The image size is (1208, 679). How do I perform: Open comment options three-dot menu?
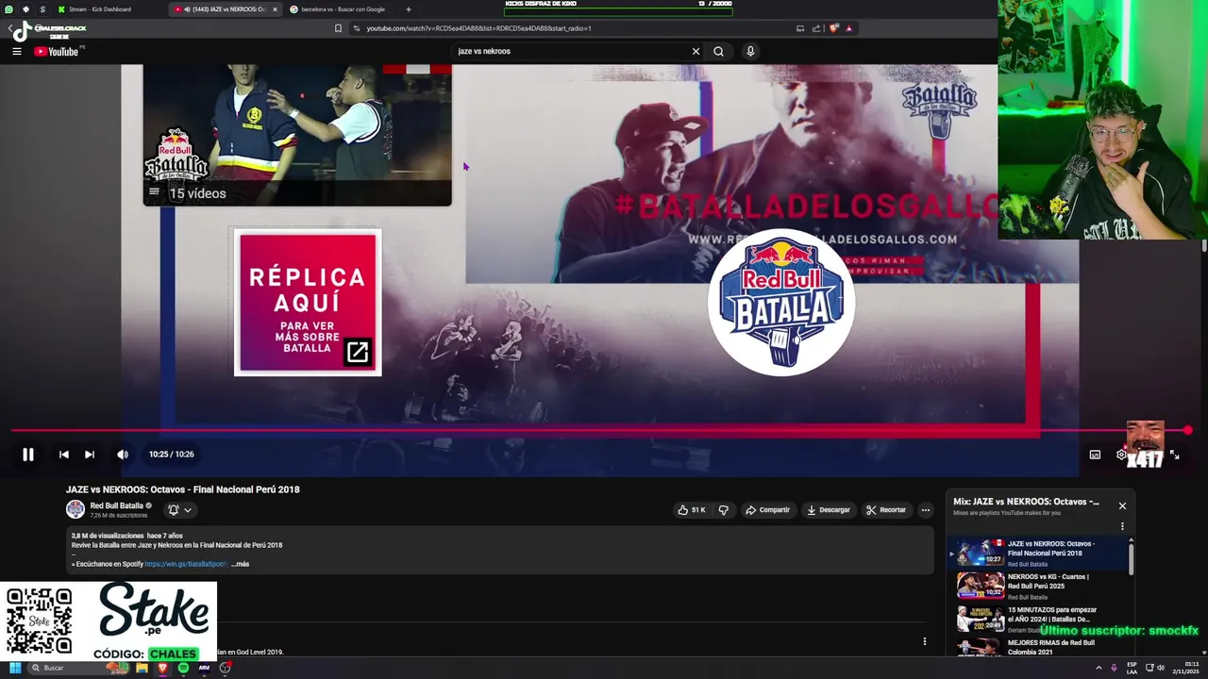coord(925,641)
